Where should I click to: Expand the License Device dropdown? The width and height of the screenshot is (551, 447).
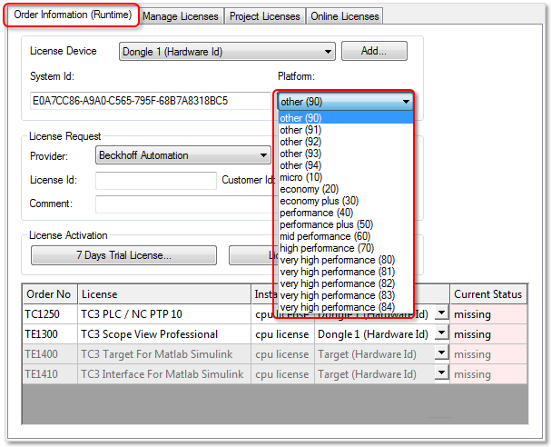[227, 52]
